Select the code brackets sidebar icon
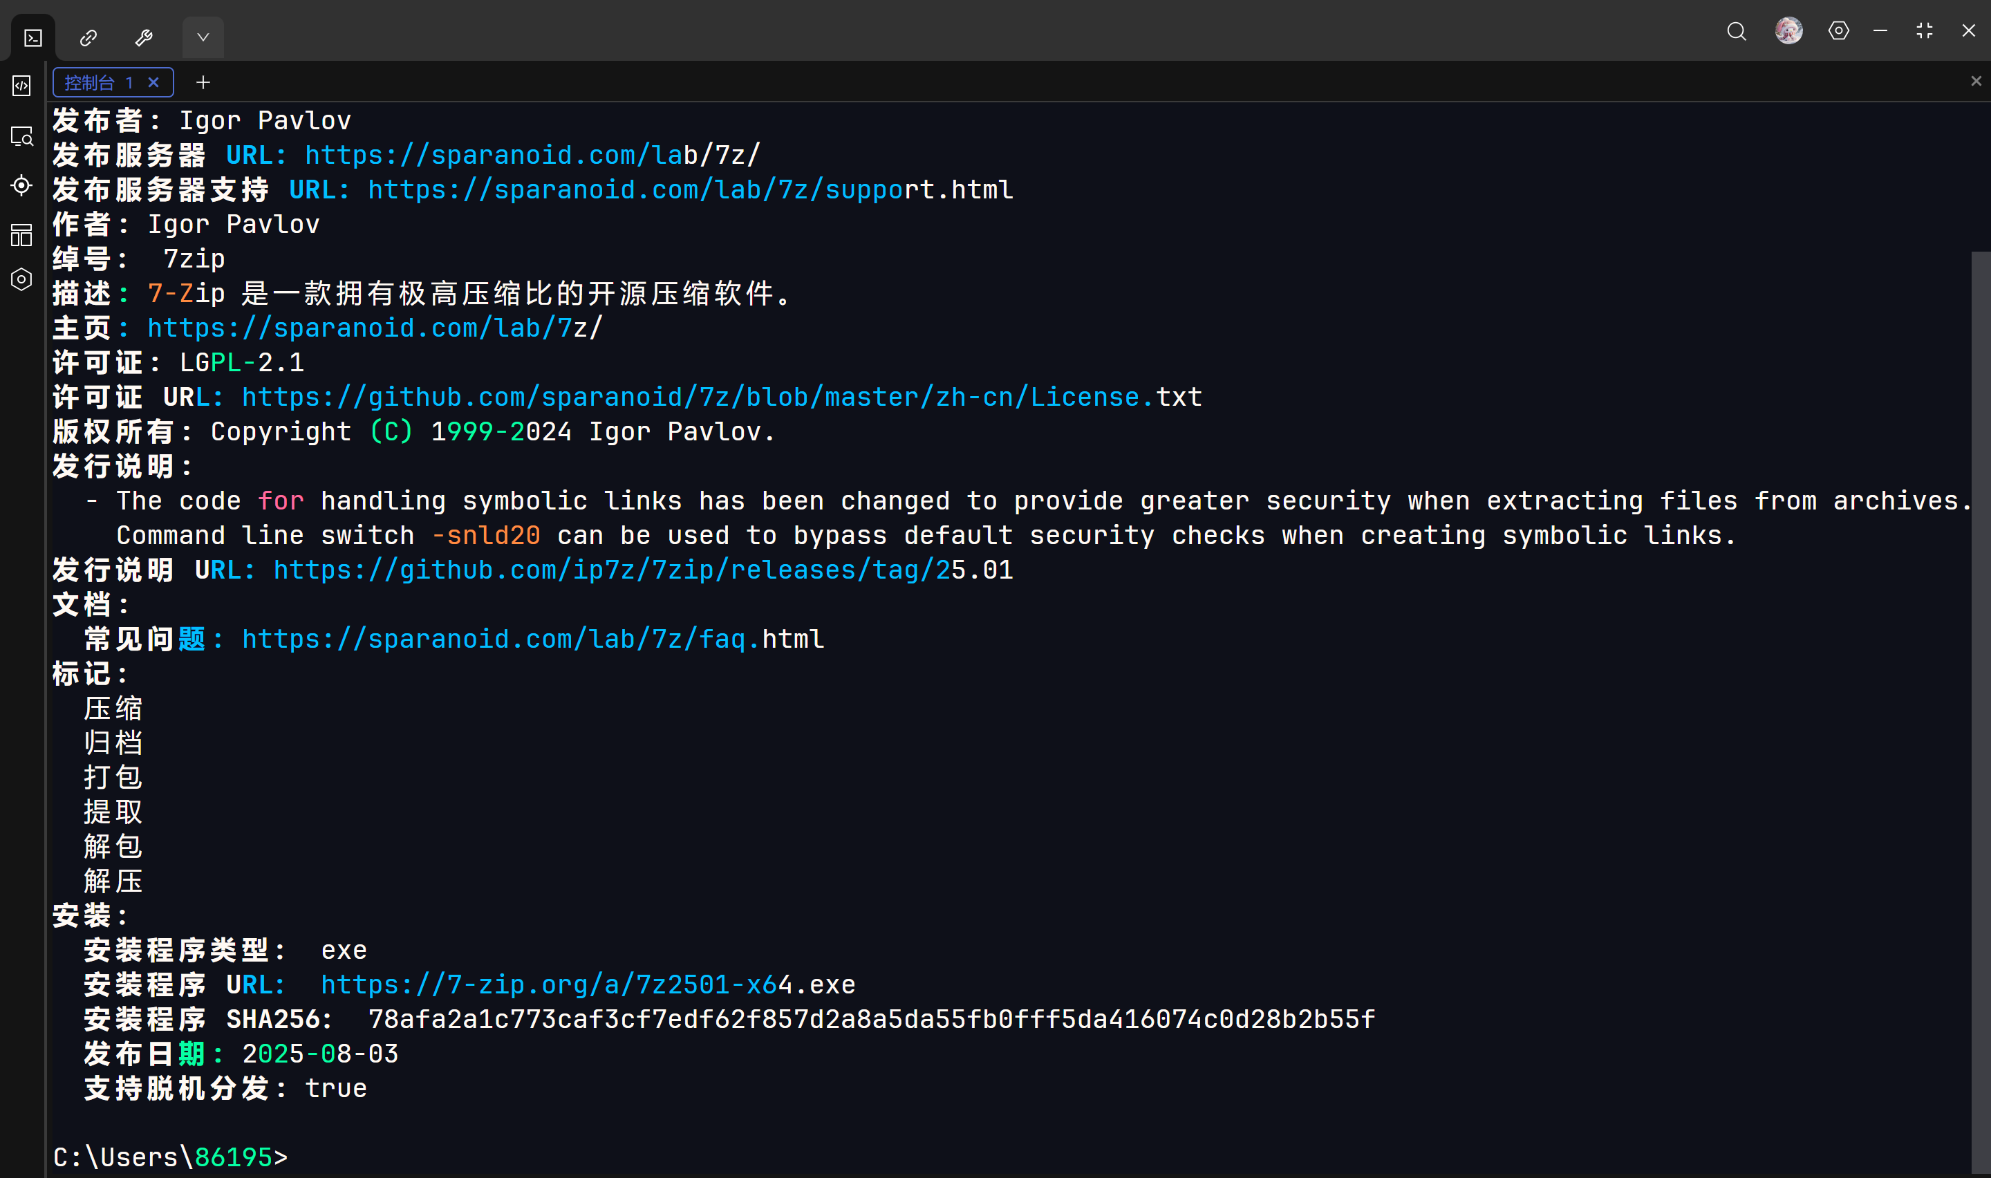 [x=21, y=86]
